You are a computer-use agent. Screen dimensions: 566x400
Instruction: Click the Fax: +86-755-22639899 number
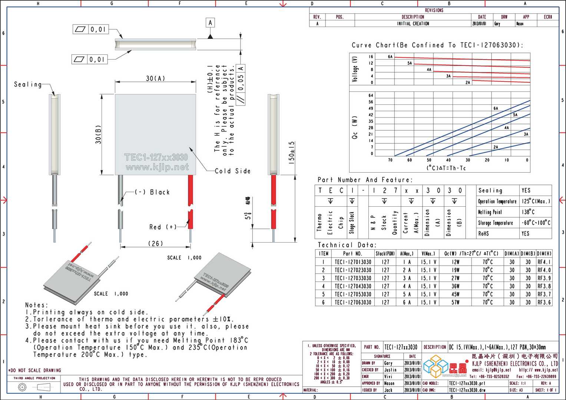click(536, 376)
